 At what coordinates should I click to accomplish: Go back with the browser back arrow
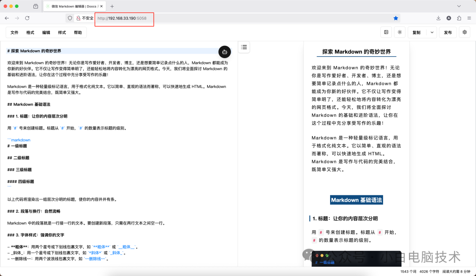click(x=7, y=18)
